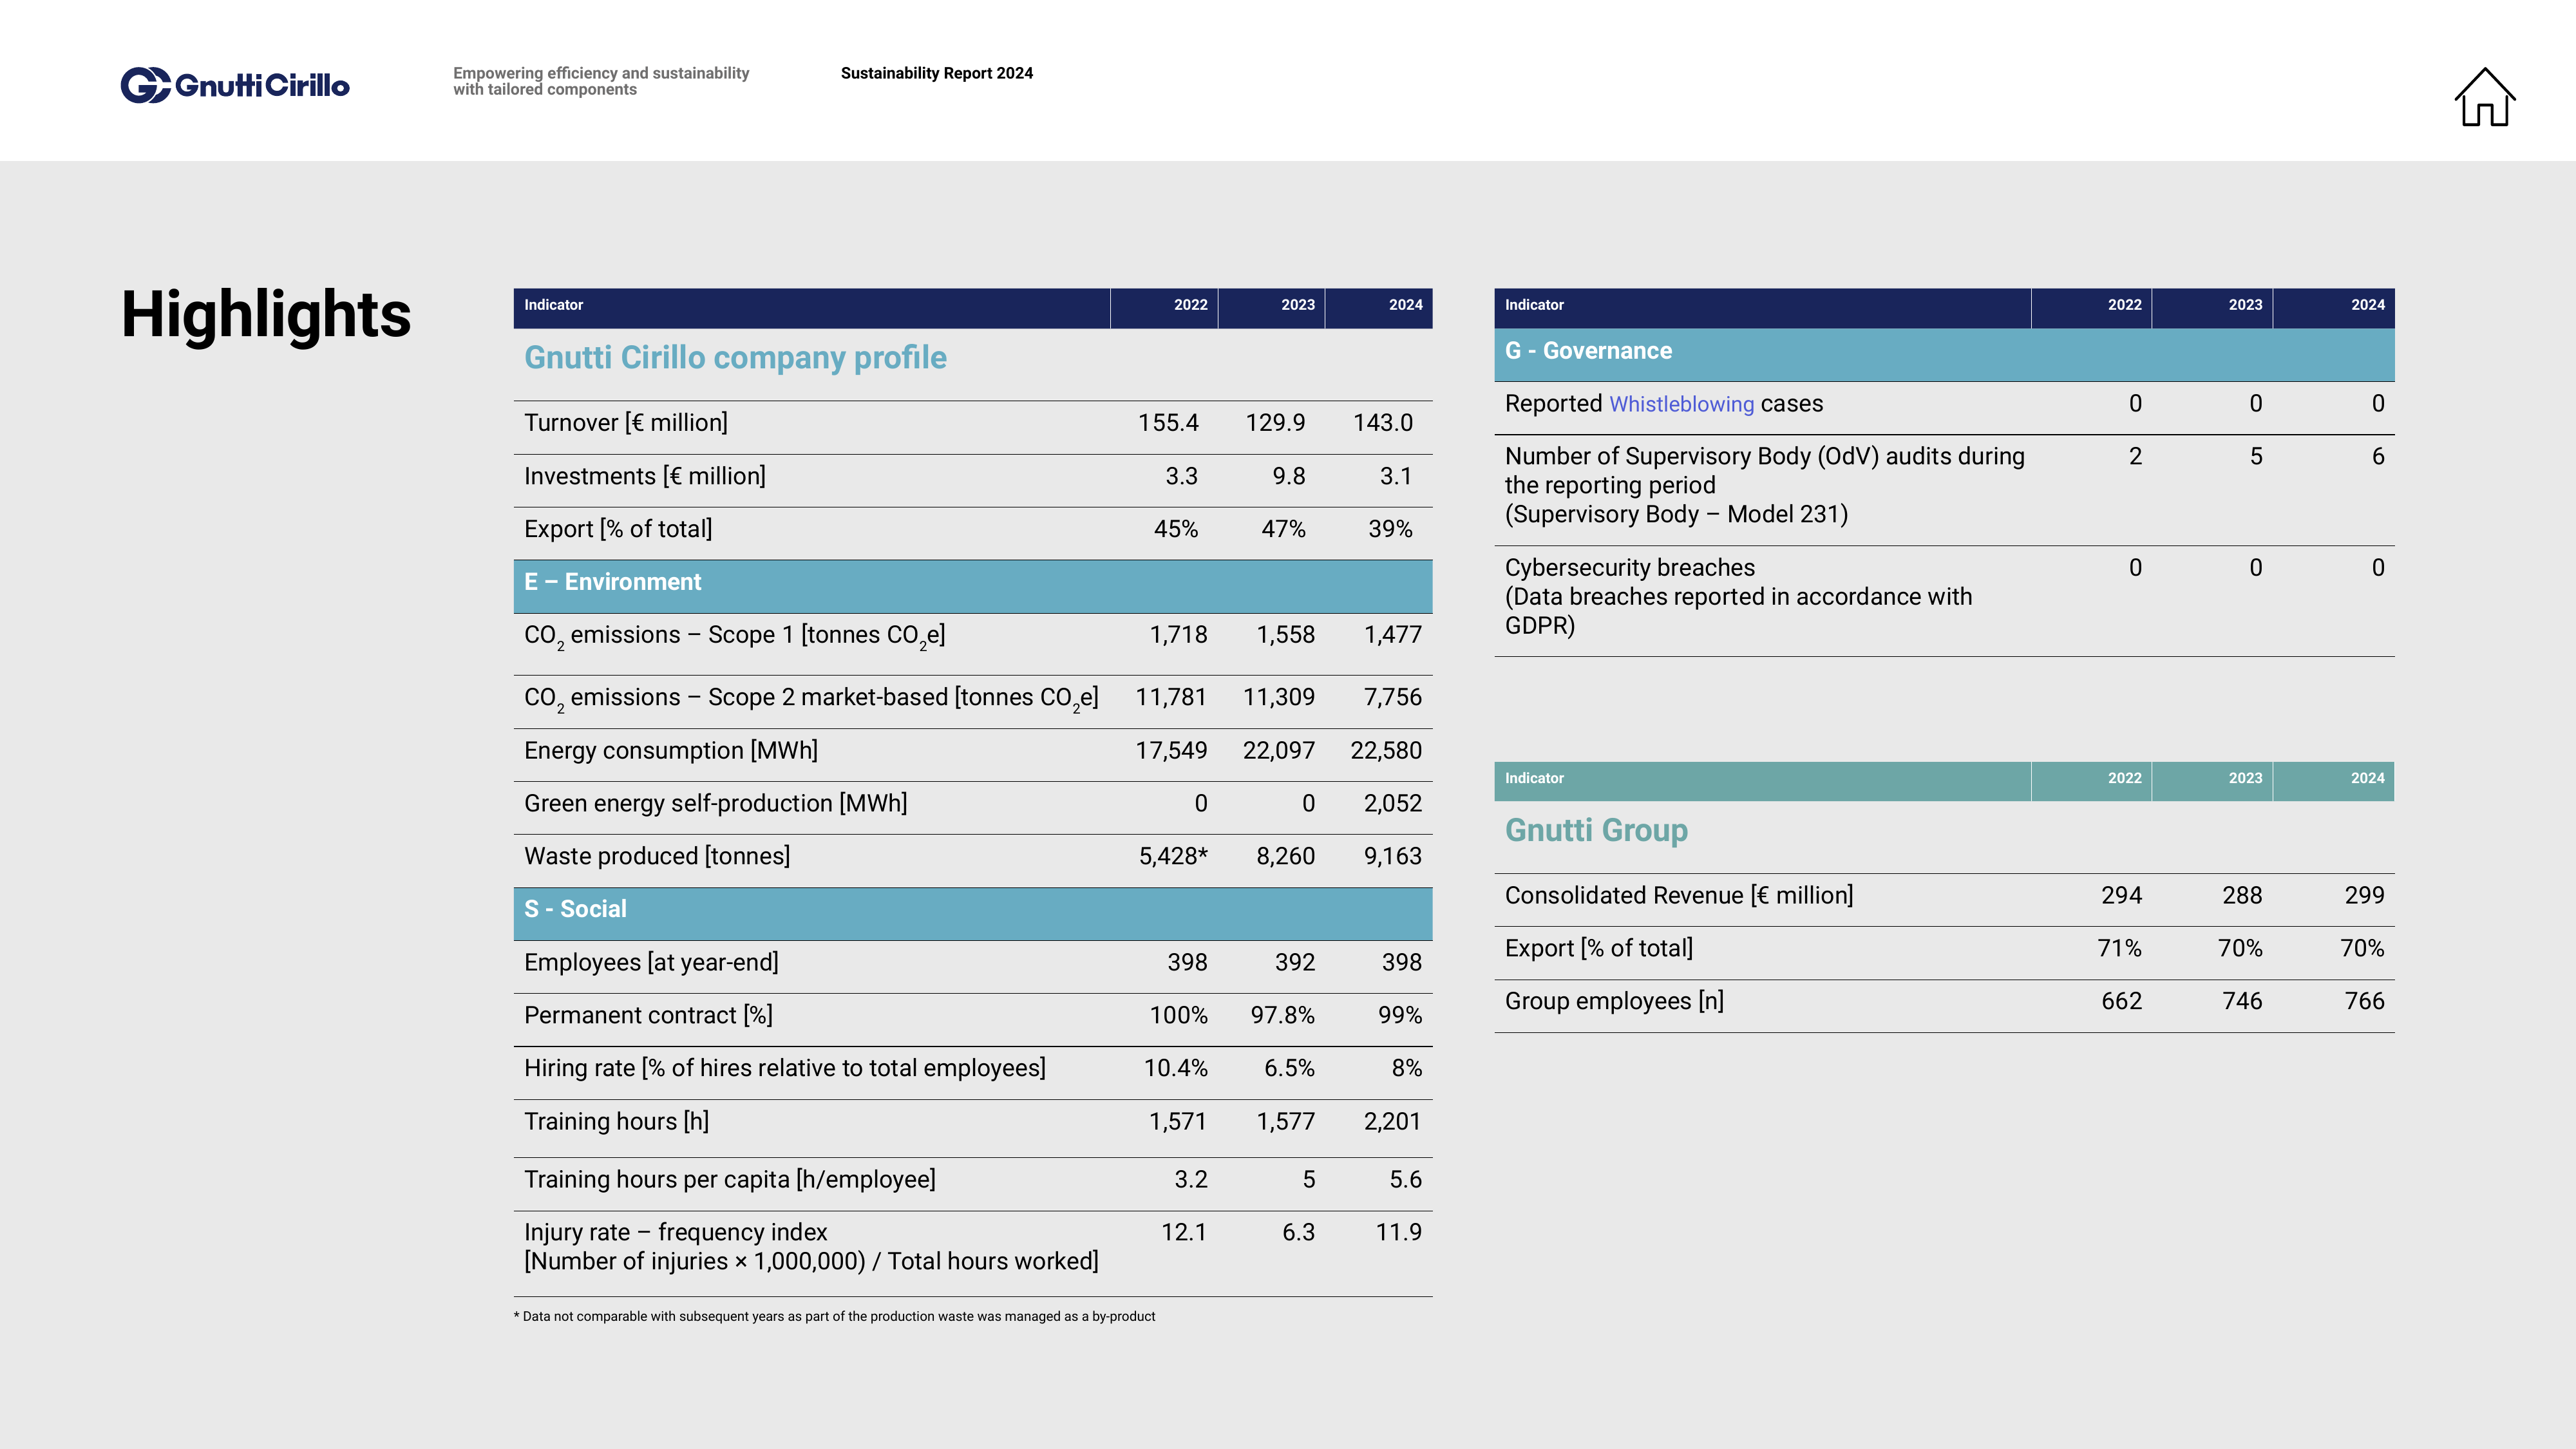Select injury rate value 11.9
Image resolution: width=2576 pixels, height=1449 pixels.
[x=1399, y=1233]
